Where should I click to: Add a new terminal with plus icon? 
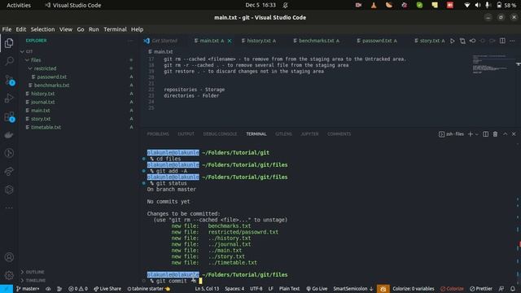(471, 133)
